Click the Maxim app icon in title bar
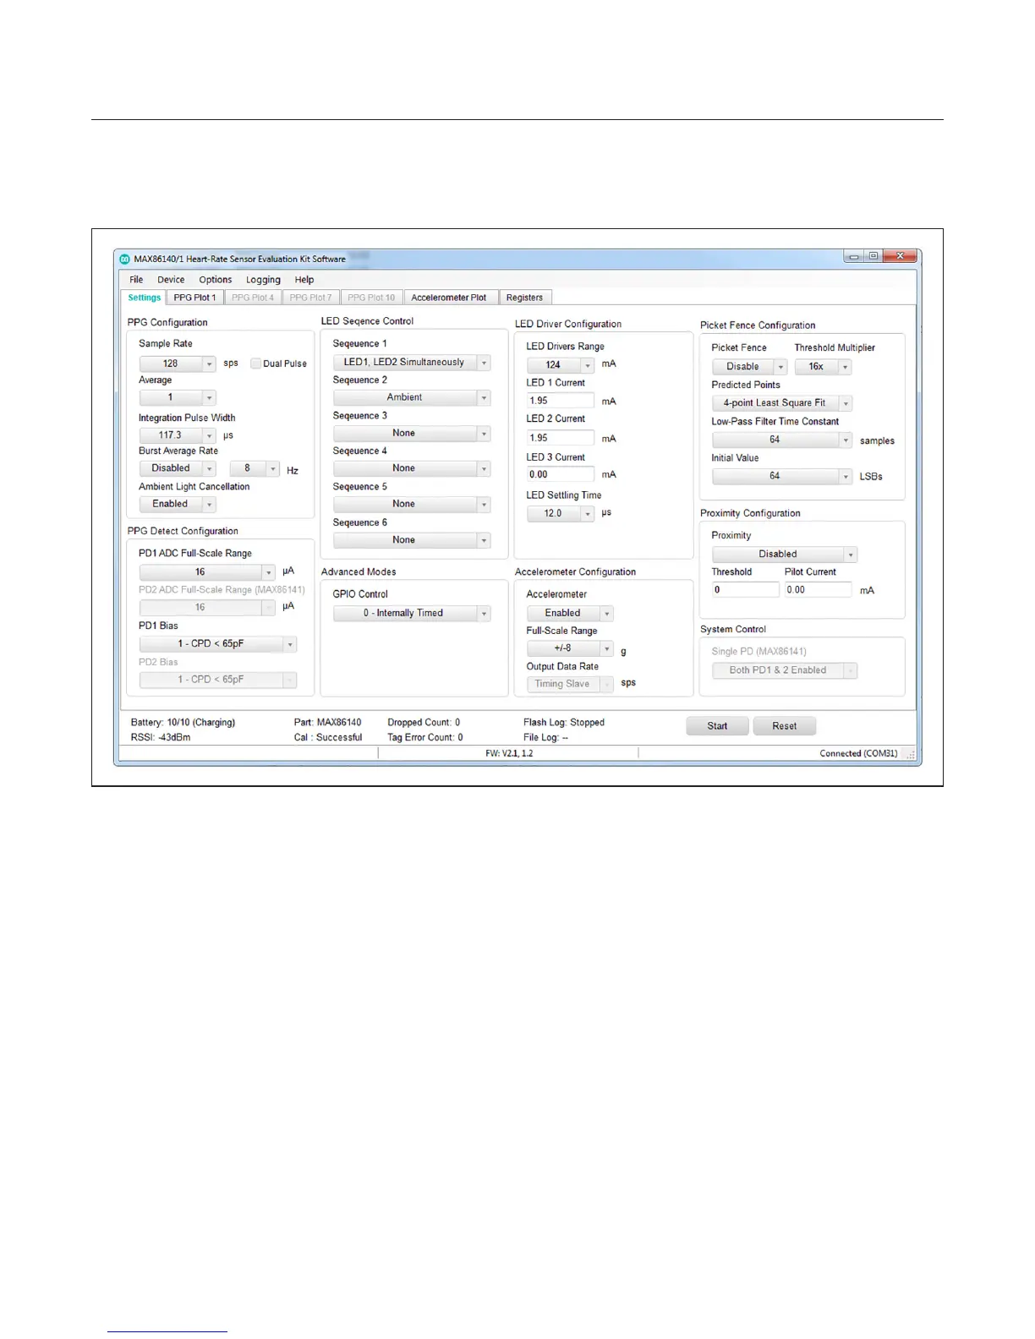Screen dimensions: 1035x1339 (125, 259)
